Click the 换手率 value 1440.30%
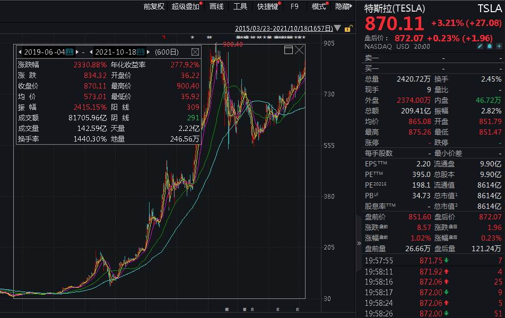The height and width of the screenshot is (318, 505). click(x=90, y=139)
